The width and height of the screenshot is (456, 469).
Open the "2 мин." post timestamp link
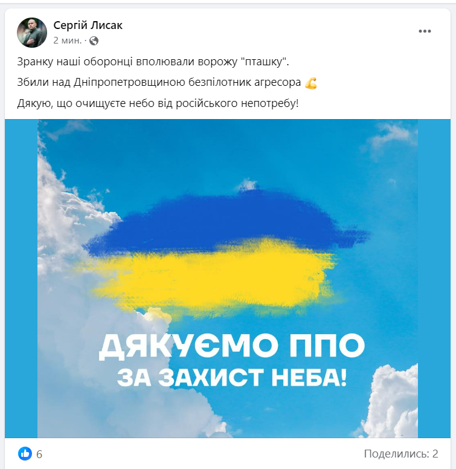coord(67,40)
